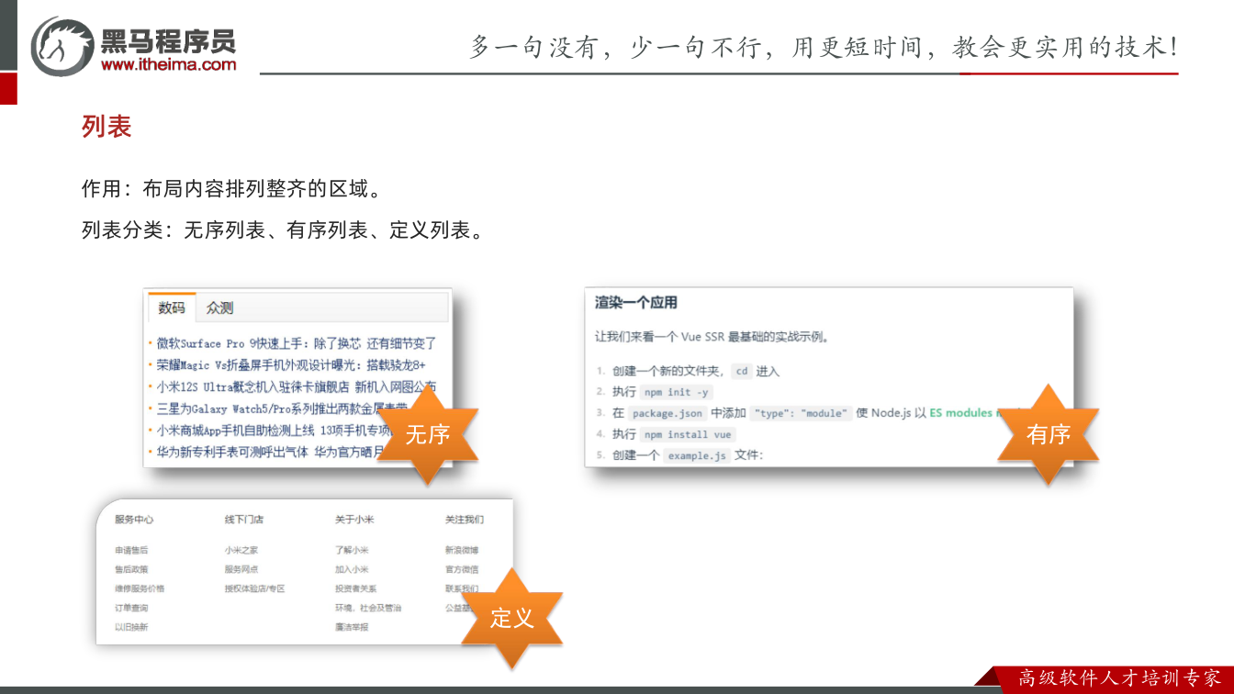
Task: Click the 新浪微博 footer link
Action: (x=462, y=550)
